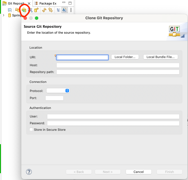Click the Local Bundle File... button
Screen dimensions: 188x180
[160, 57]
